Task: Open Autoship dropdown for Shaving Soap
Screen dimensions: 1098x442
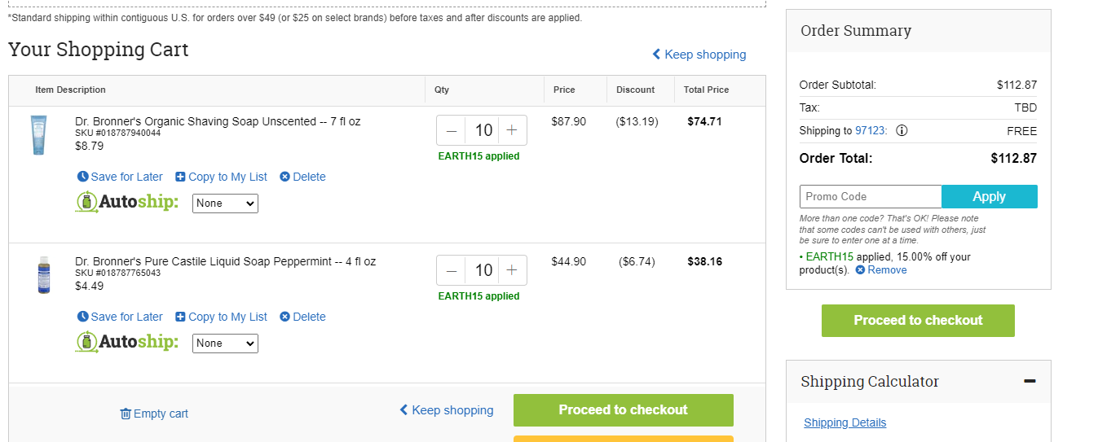Action: 225,203
